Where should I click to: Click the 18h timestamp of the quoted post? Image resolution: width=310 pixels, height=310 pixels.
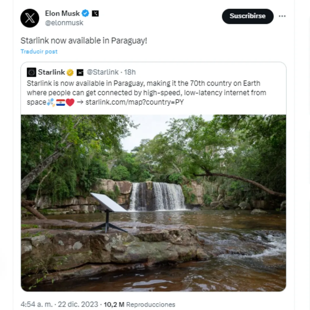[x=130, y=72]
